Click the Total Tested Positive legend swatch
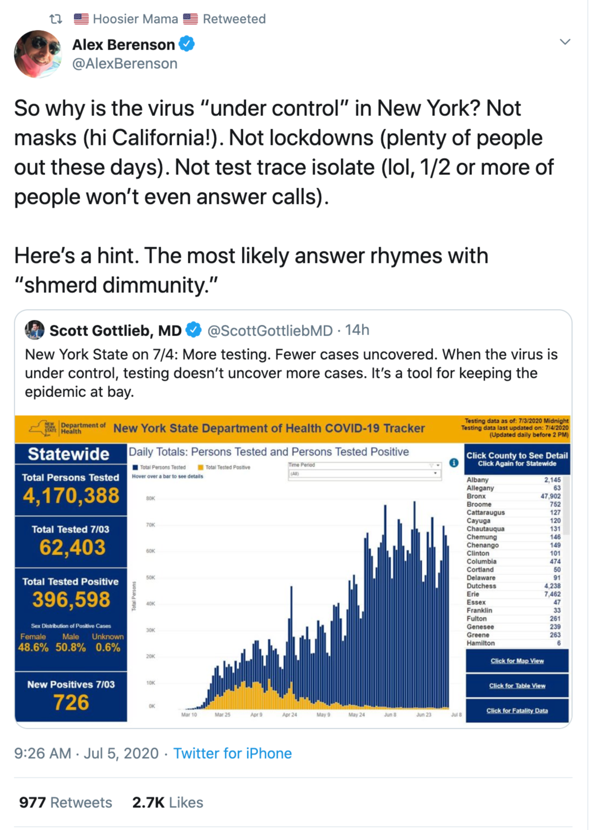 point(201,467)
